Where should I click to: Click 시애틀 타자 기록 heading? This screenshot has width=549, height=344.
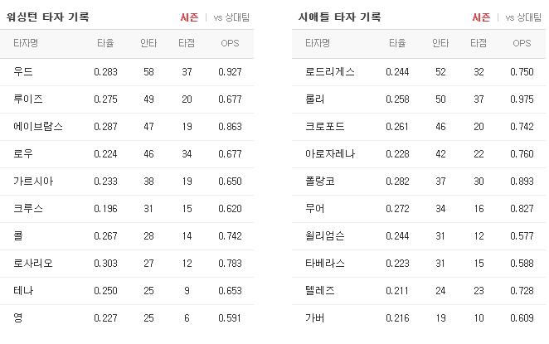tap(340, 17)
